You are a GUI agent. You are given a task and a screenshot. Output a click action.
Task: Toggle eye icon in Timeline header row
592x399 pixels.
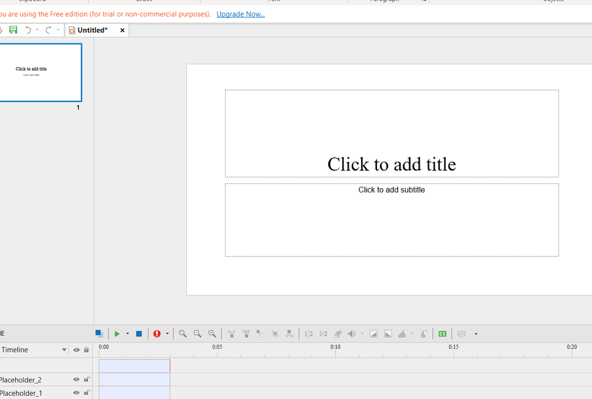(x=76, y=350)
